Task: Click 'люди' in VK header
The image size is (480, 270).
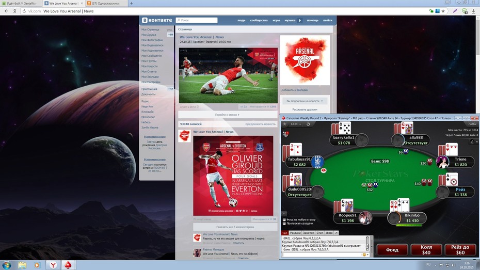Action: click(241, 20)
